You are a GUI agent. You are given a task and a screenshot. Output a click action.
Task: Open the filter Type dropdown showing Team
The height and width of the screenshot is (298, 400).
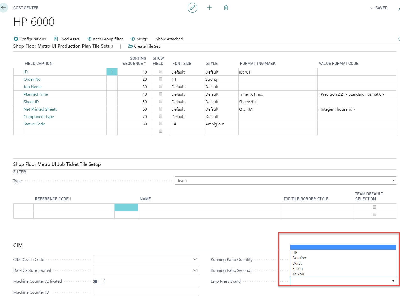(285, 180)
